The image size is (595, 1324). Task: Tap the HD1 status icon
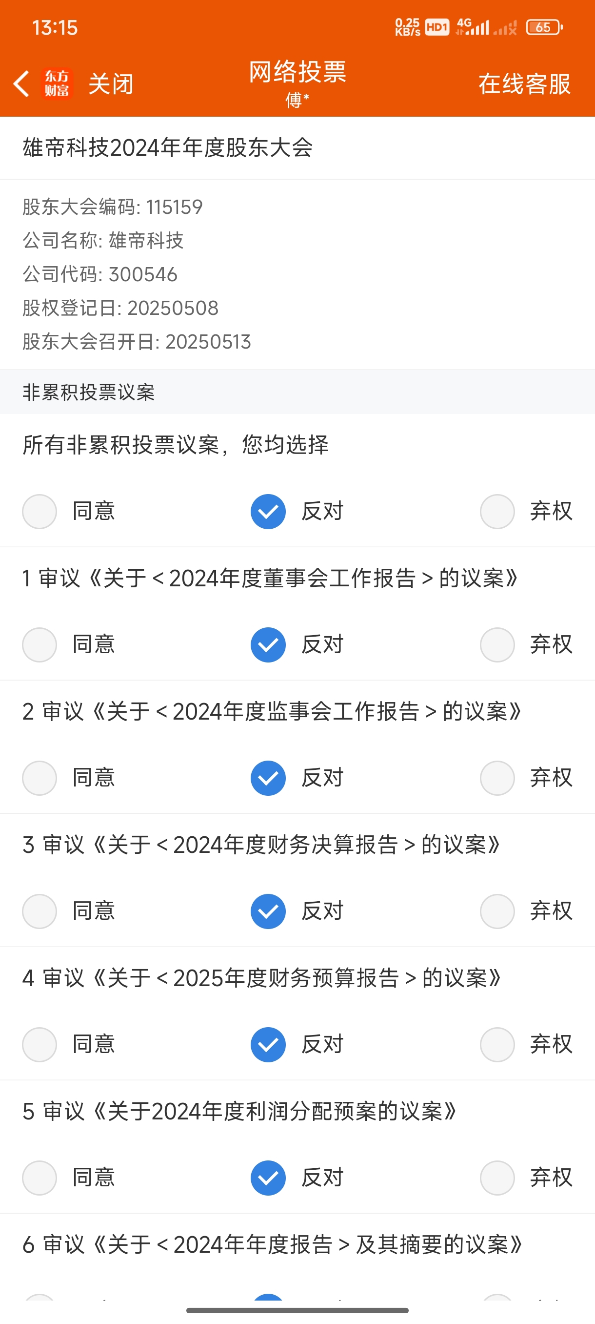pyautogui.click(x=437, y=27)
